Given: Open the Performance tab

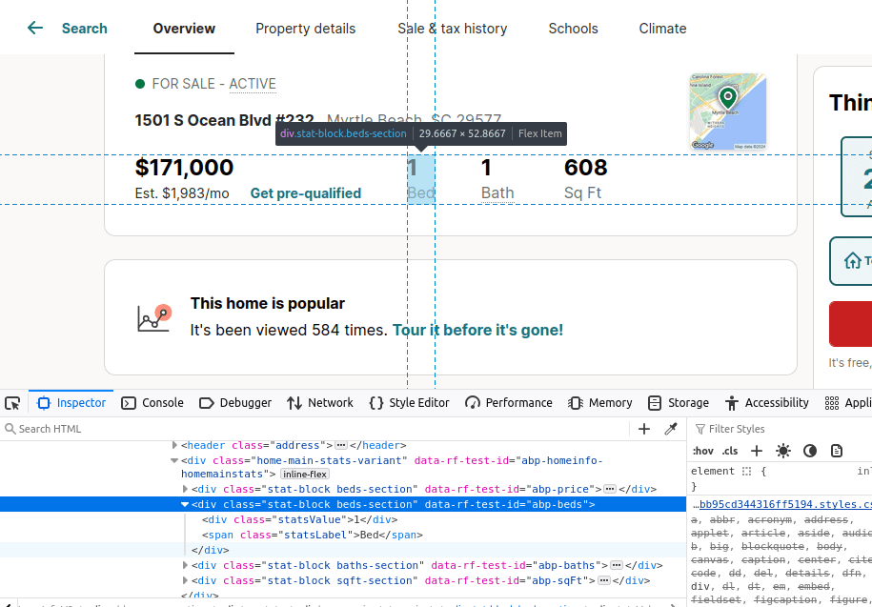Looking at the screenshot, I should pos(508,403).
